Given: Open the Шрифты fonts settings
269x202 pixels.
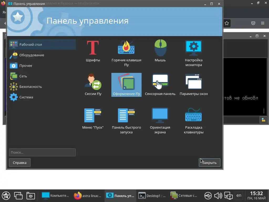Looking at the screenshot, I should tap(93, 51).
